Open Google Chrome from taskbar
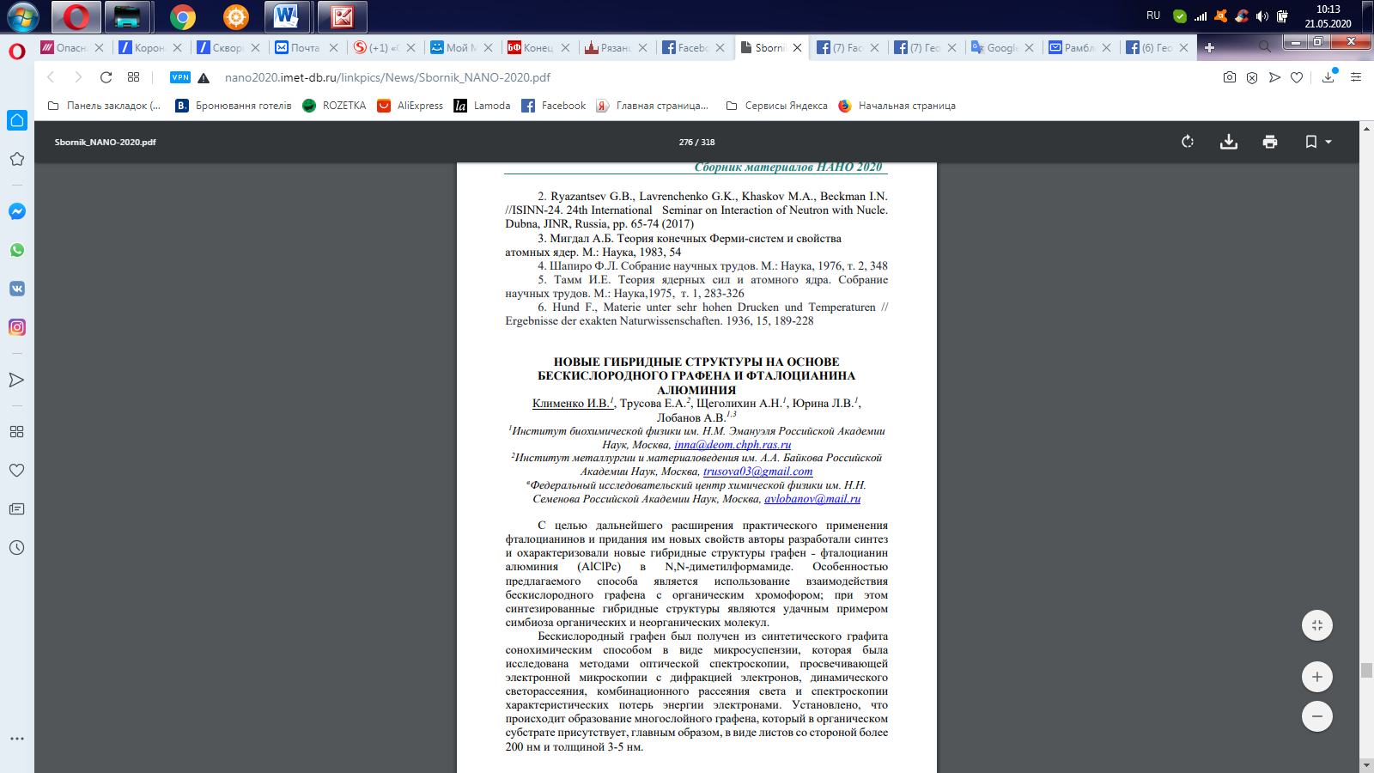 pyautogui.click(x=182, y=16)
